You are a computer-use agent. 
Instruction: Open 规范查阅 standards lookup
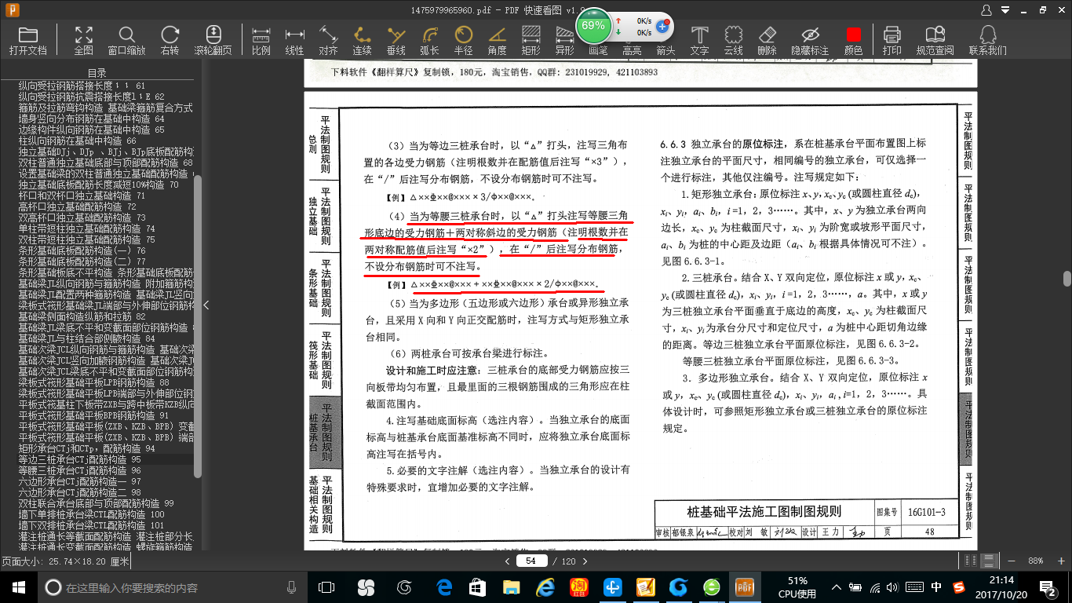pos(935,40)
